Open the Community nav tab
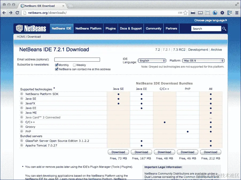The height and width of the screenshot is (180, 241). point(154,28)
